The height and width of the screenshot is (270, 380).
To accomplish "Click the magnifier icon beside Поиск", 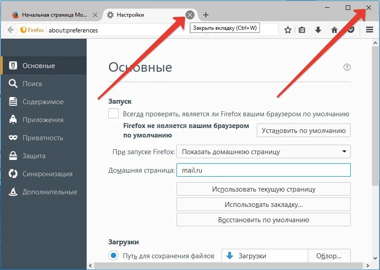I will tap(13, 83).
